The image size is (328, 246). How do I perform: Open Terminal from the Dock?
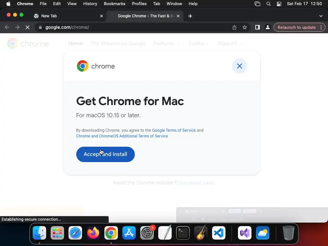[183, 233]
